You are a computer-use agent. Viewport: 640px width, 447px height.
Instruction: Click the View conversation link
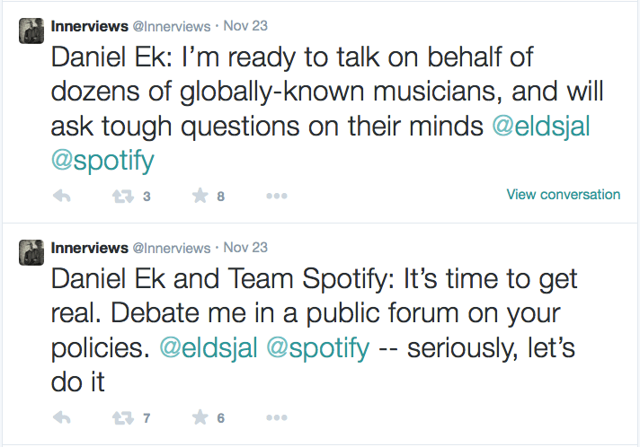point(563,194)
